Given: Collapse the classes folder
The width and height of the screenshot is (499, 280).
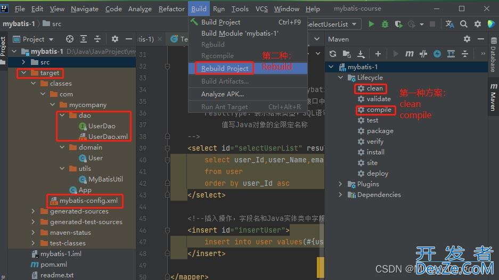Looking at the screenshot, I should click(34, 84).
